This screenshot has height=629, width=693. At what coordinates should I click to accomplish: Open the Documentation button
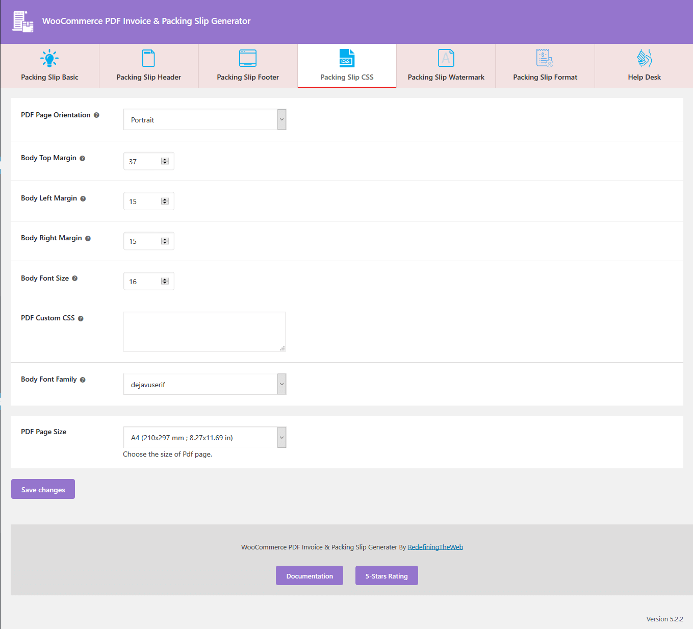coord(310,575)
